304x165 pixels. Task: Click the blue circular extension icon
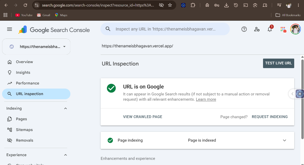[183, 5]
